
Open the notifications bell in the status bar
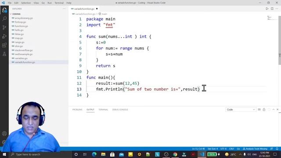coord(277,149)
